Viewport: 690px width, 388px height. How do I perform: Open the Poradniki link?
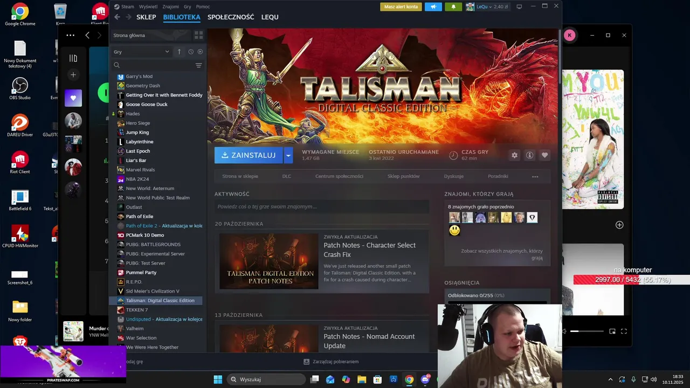pyautogui.click(x=498, y=176)
